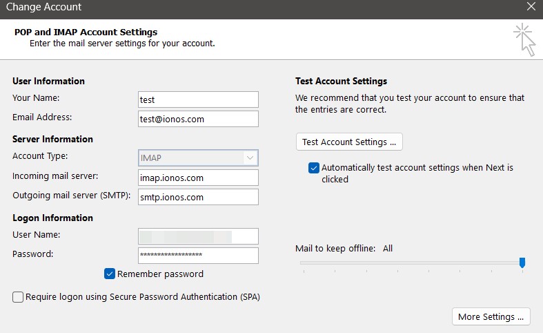543x333 pixels.
Task: Click the POP and IMAP Account Settings heading
Action: pos(86,32)
